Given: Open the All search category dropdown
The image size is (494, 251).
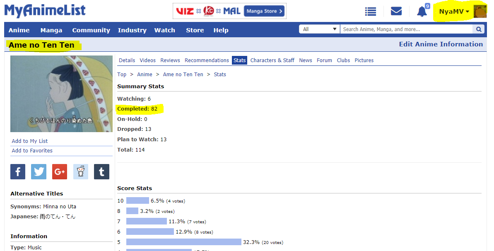Looking at the screenshot, I should [x=319, y=29].
